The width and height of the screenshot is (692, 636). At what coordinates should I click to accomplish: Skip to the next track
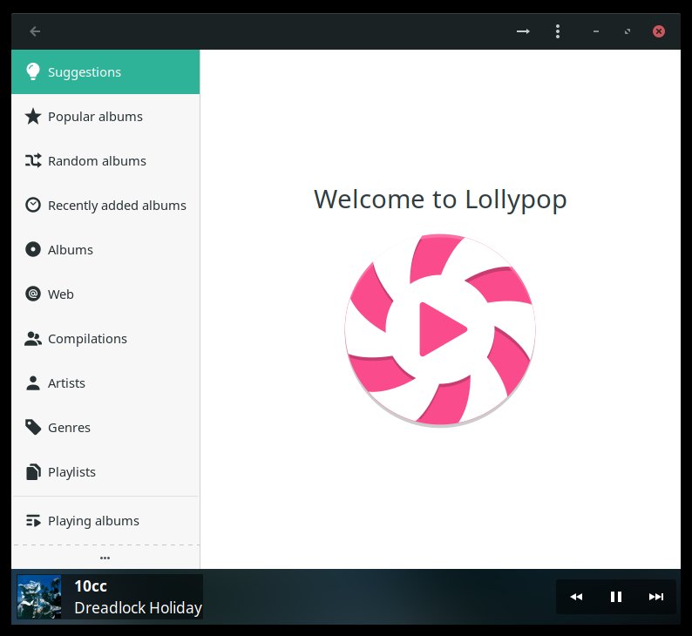click(656, 597)
